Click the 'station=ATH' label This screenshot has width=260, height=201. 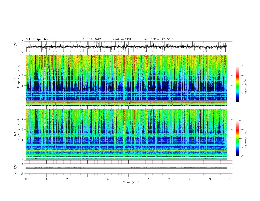(x=122, y=39)
